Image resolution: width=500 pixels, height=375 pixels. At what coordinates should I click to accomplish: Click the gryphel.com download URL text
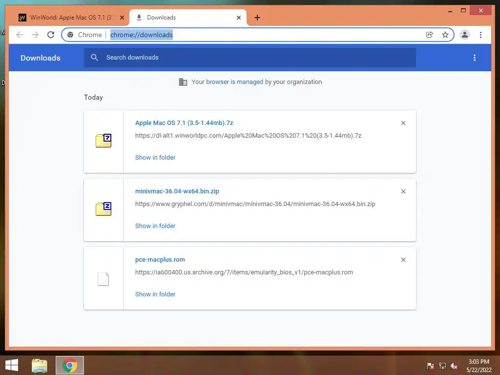[255, 204]
